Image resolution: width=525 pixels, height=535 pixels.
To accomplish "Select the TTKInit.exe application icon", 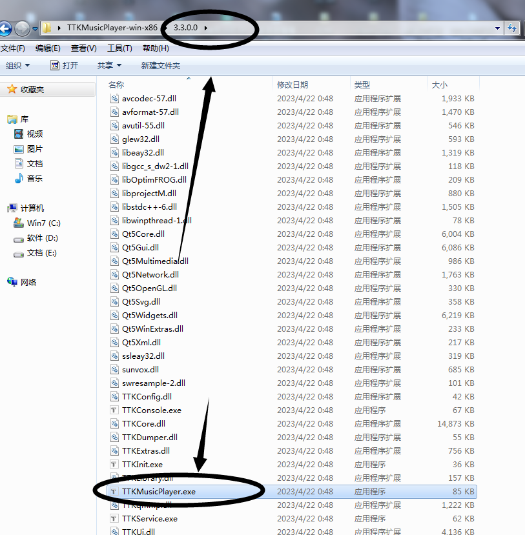I will point(114,465).
